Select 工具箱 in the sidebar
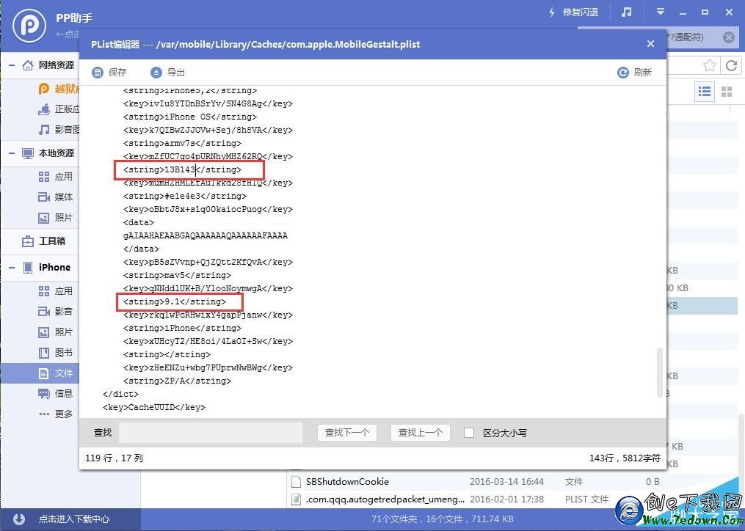 click(x=51, y=241)
